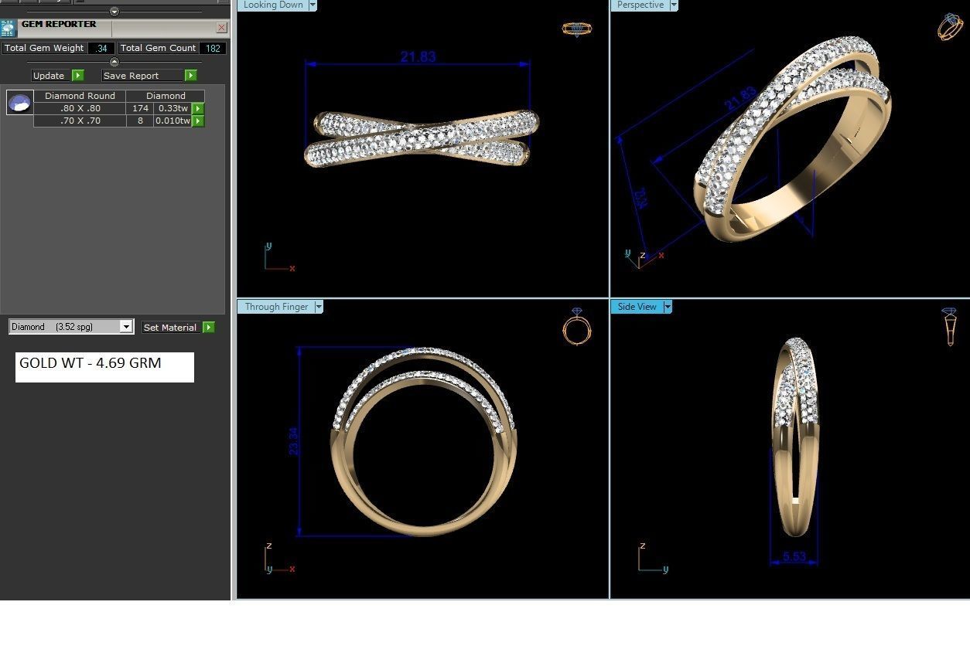Click the Side View ring orientation icon

tap(950, 326)
